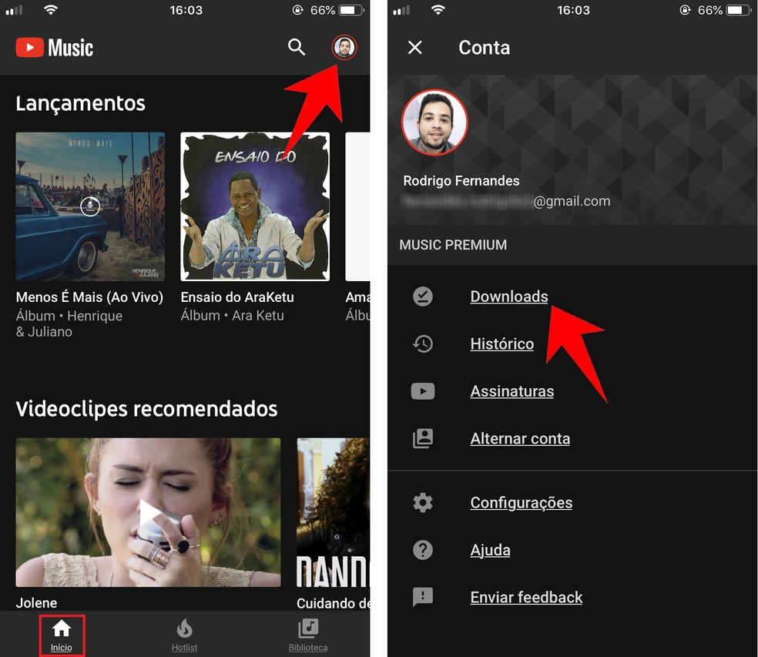Image resolution: width=758 pixels, height=657 pixels.
Task: Open Histórico from account menu
Action: click(x=501, y=344)
